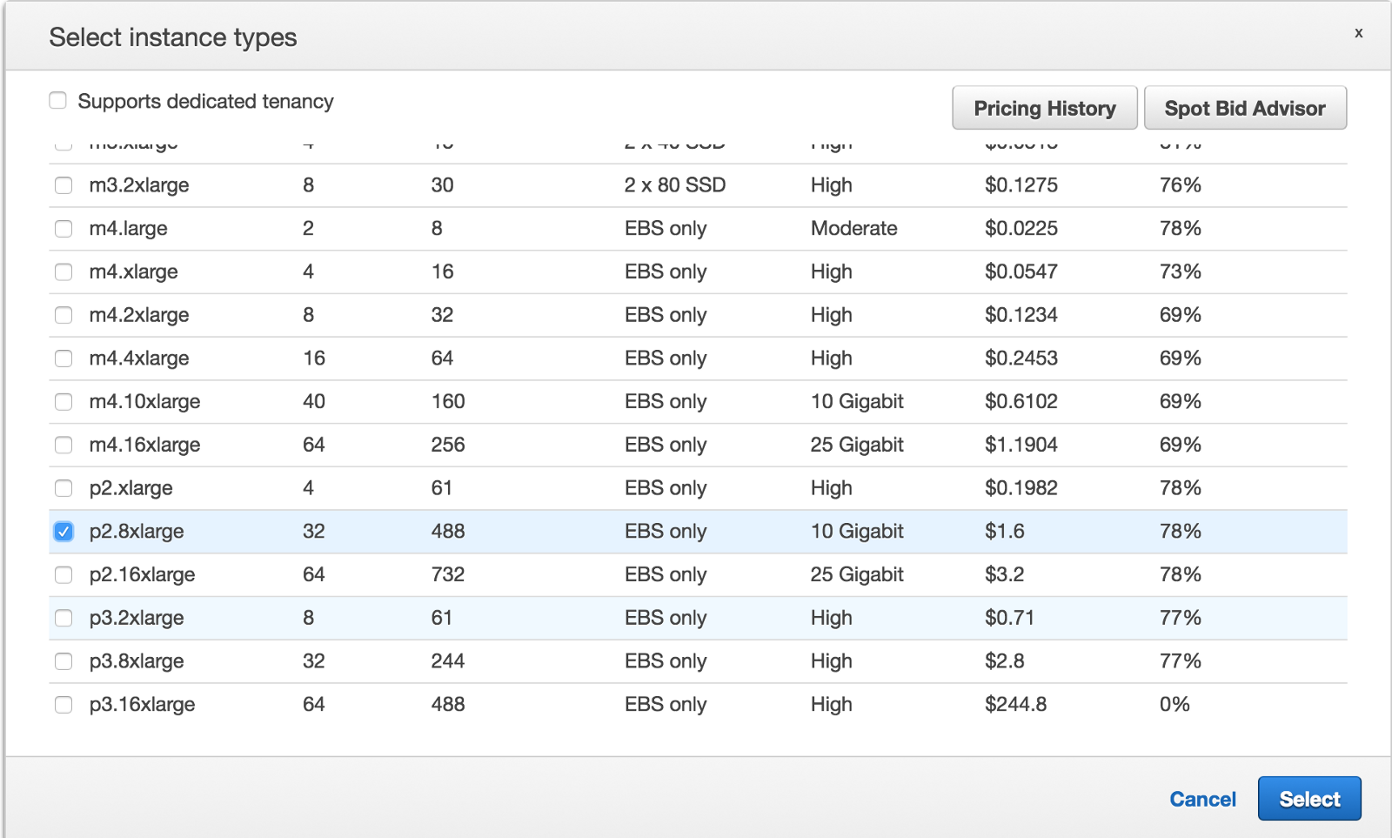Select the p2.16xlarge checkbox
The width and height of the screenshot is (1392, 838).
click(x=64, y=575)
